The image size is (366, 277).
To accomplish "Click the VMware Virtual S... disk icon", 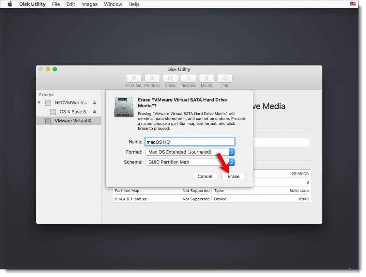I will [48, 121].
